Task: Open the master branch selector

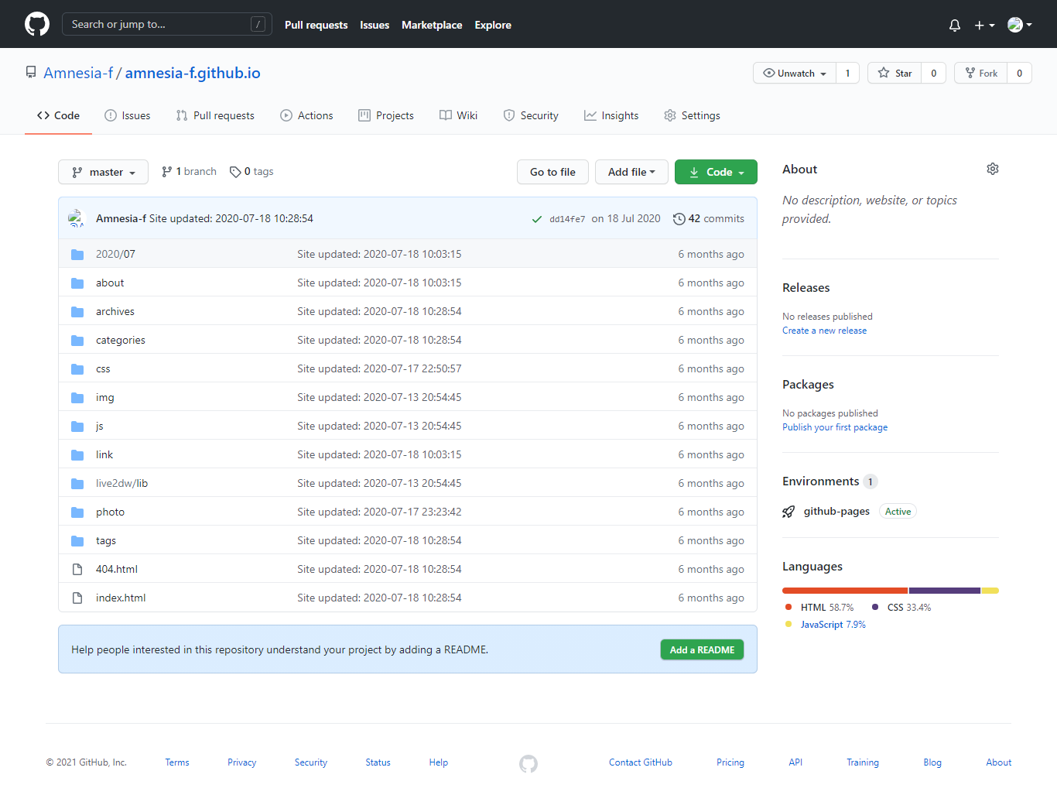Action: click(103, 172)
